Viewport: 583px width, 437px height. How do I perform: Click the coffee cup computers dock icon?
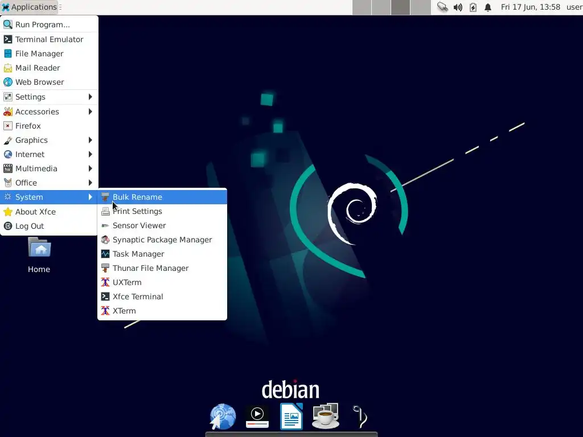point(326,417)
